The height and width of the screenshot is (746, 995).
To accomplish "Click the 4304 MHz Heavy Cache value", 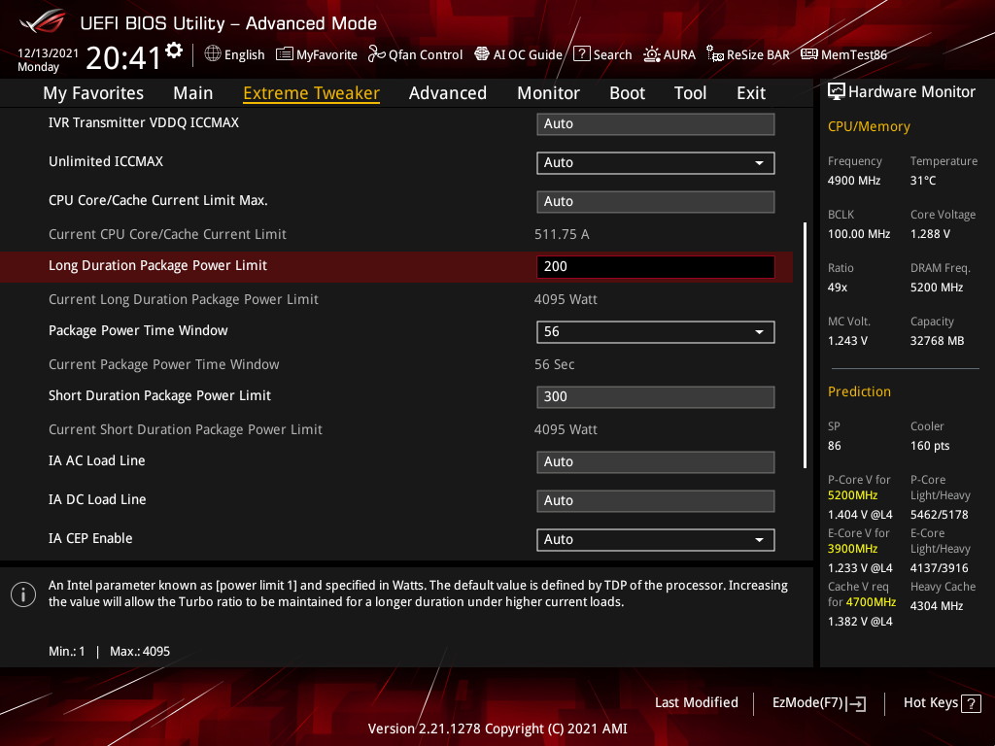I will 937,606.
